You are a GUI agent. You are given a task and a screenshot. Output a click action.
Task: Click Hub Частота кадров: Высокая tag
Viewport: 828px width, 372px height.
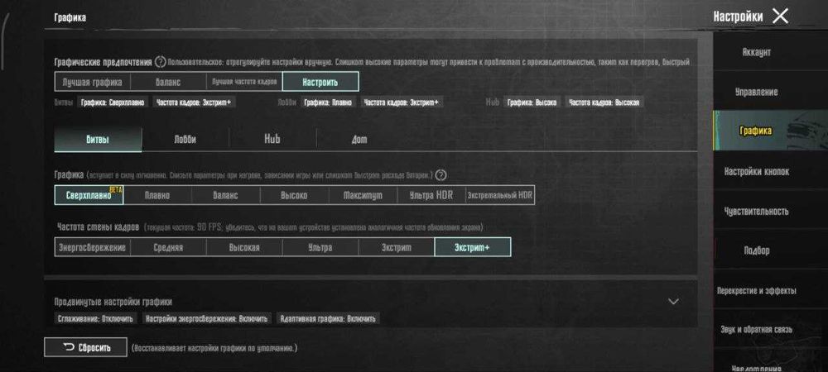click(x=604, y=103)
